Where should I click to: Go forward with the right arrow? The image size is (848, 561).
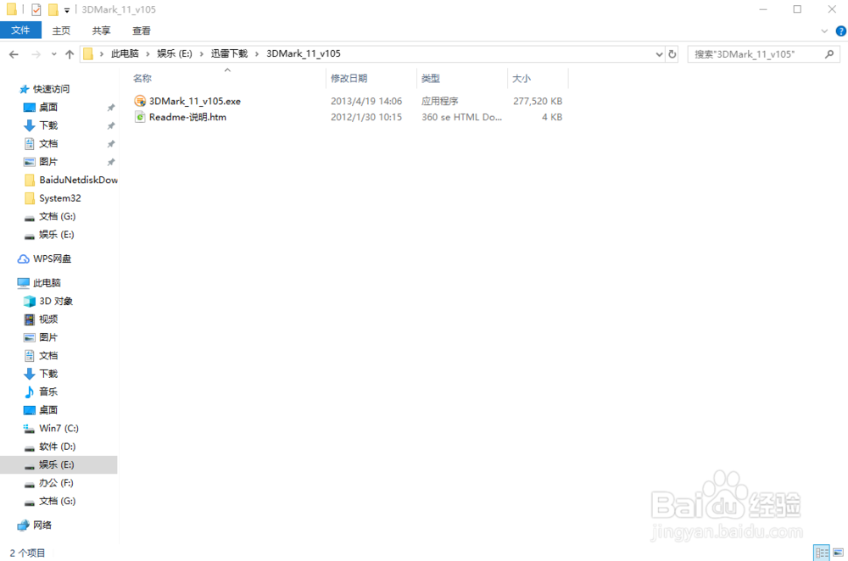[x=36, y=54]
